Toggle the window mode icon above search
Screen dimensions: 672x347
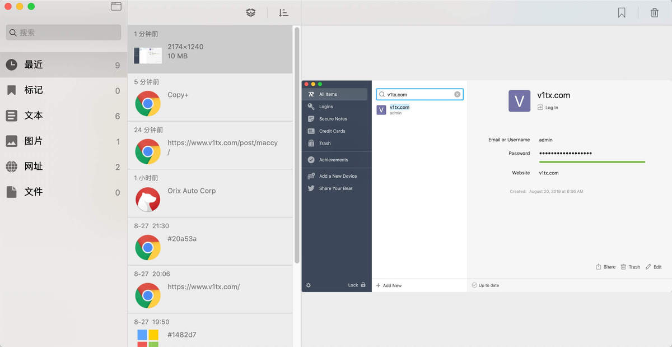pos(116,7)
